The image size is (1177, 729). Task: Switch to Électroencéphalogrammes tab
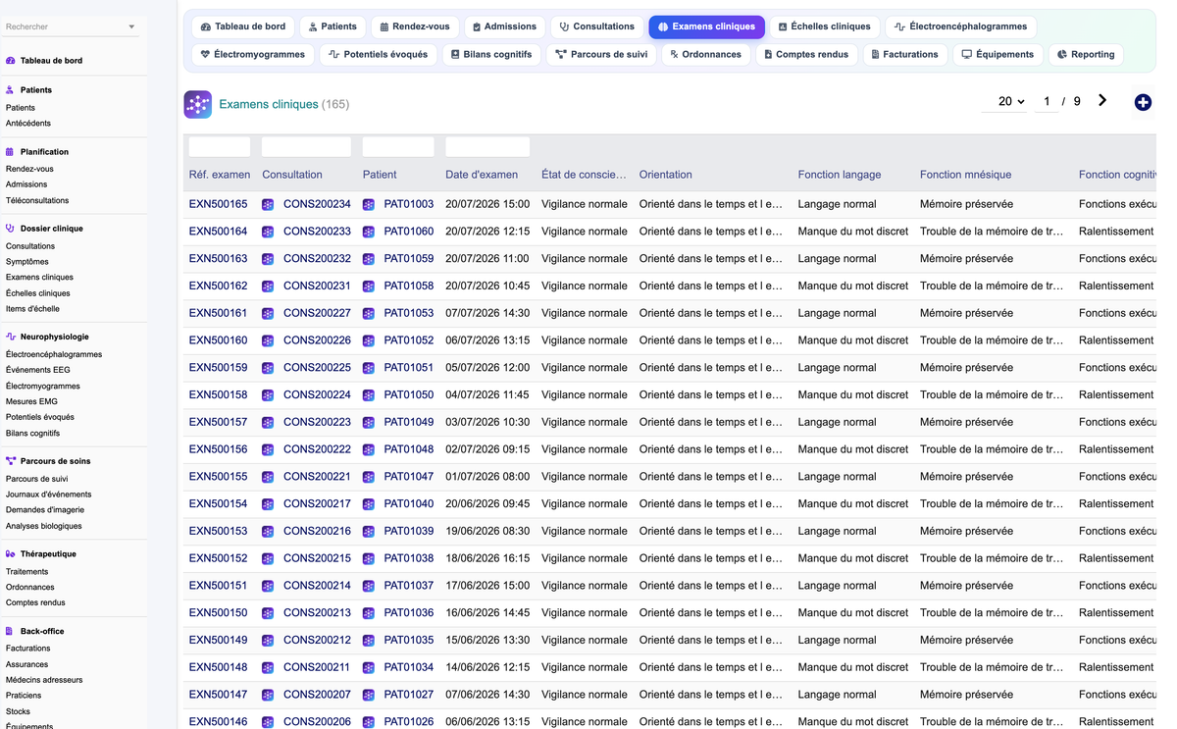[x=960, y=26]
